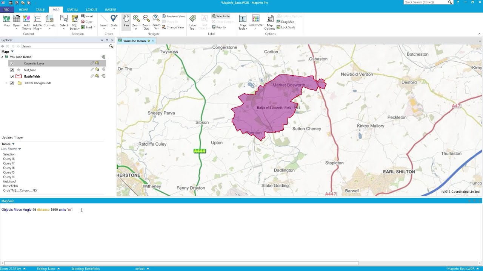Screen dimensions: 483x271
Task: Choose the Label Tool
Action: coord(193,22)
